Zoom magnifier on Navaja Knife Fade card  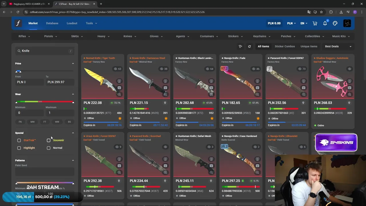tap(257, 94)
